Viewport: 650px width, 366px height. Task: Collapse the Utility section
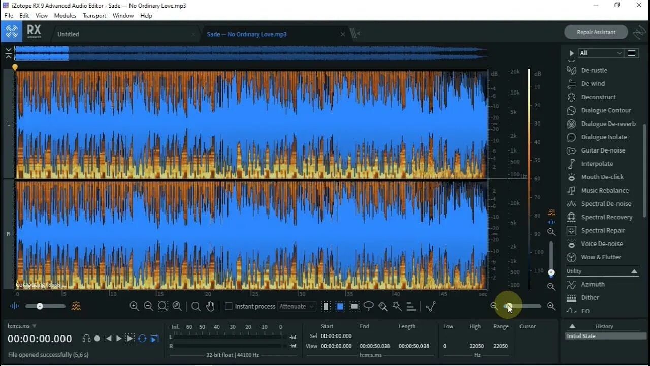[x=634, y=271]
